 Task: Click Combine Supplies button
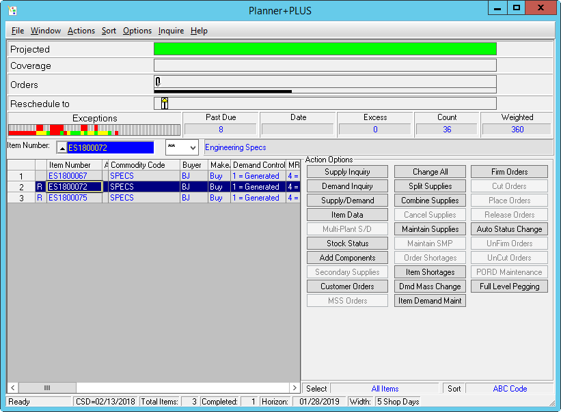[x=430, y=201]
